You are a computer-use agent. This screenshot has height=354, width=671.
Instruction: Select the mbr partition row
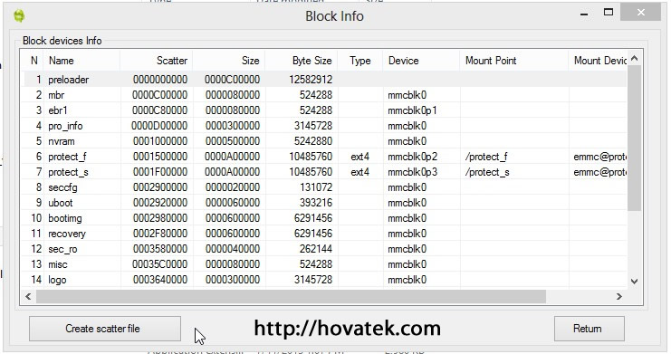pyautogui.click(x=325, y=94)
